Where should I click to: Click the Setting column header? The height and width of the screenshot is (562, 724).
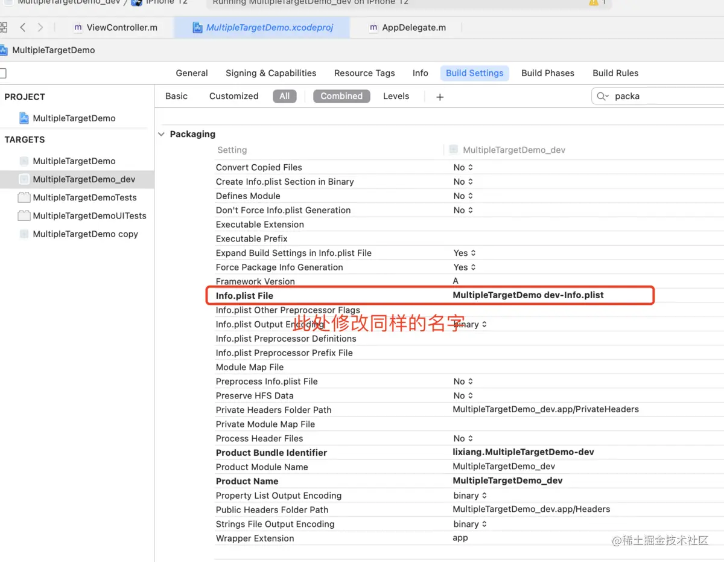pyautogui.click(x=232, y=150)
